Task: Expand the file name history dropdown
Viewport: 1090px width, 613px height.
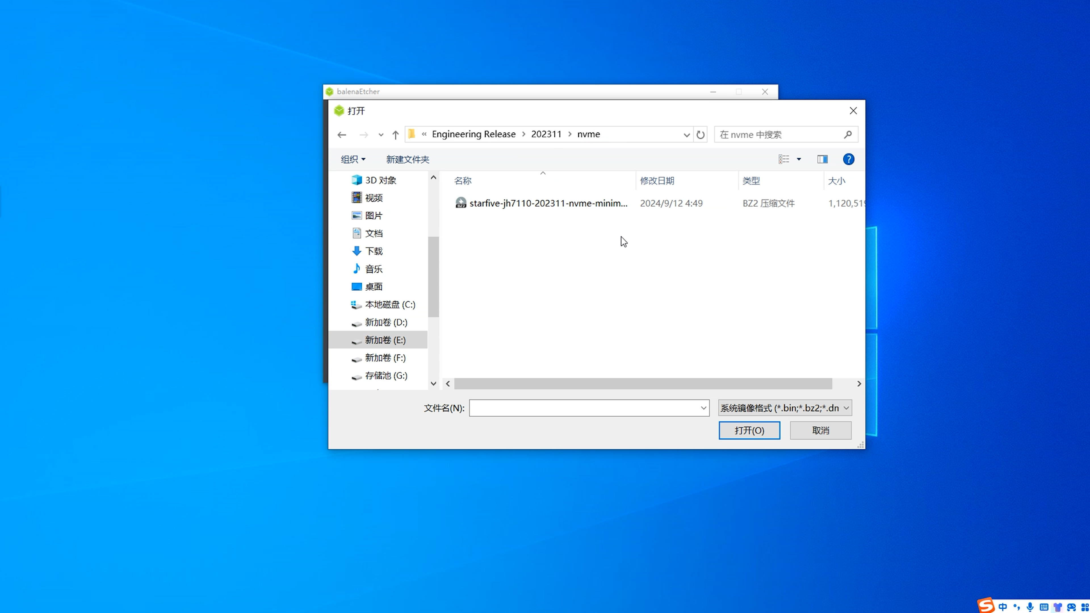Action: 703,408
